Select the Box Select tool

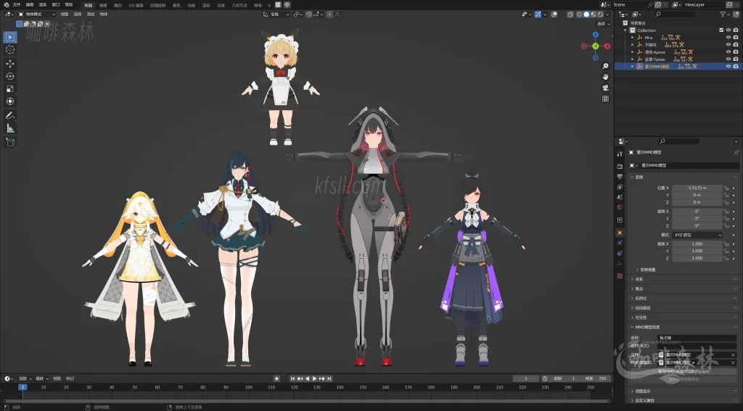click(10, 37)
